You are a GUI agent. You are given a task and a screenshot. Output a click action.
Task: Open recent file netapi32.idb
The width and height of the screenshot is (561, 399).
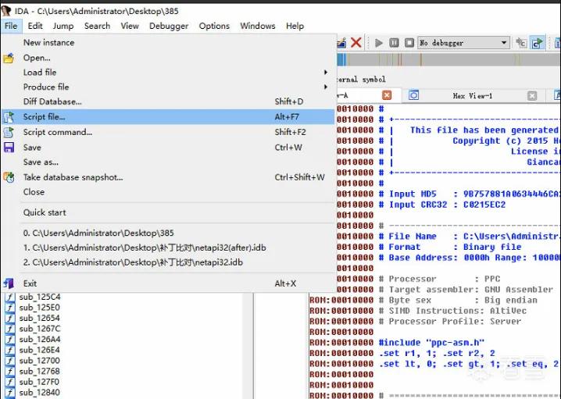(x=133, y=262)
